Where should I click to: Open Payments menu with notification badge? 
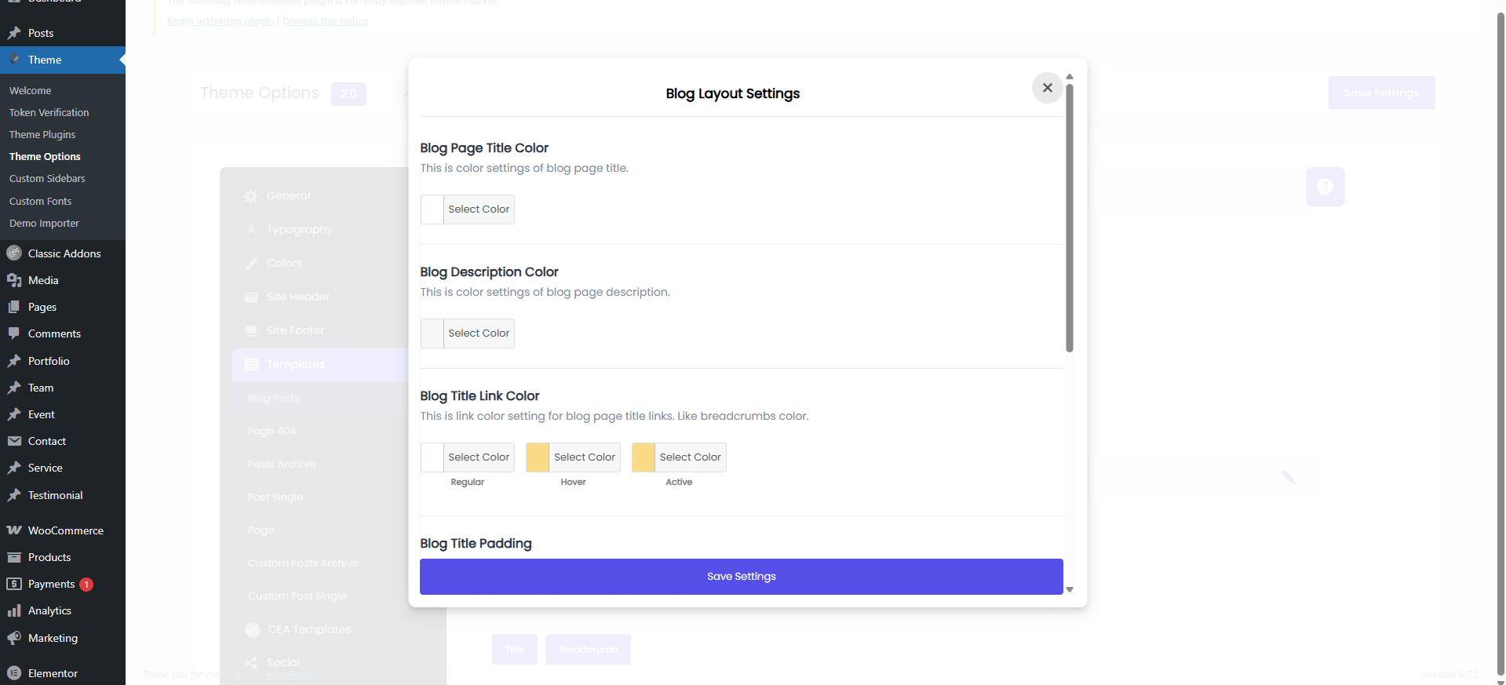52,584
